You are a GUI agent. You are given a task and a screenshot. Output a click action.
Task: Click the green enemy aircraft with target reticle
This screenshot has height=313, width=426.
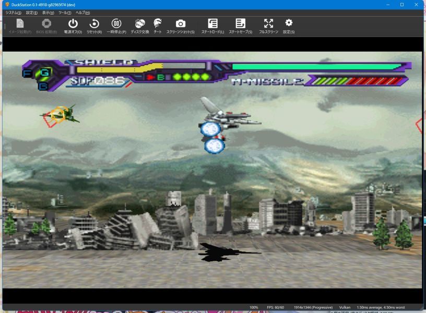click(61, 115)
